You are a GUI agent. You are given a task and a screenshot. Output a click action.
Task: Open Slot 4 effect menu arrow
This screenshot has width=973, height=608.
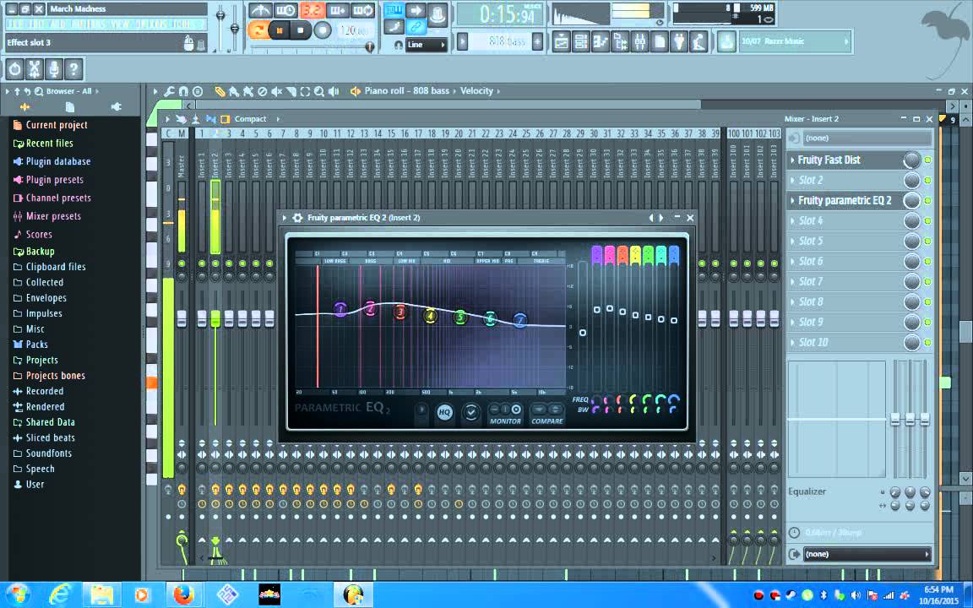pos(792,221)
